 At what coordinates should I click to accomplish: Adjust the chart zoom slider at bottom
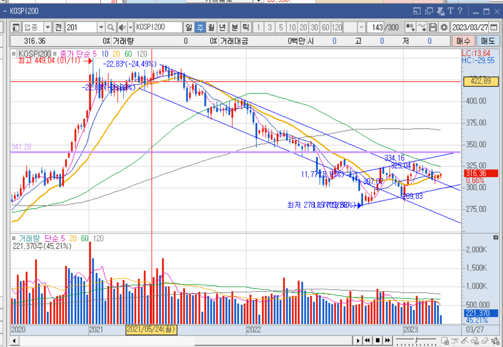tap(416, 340)
